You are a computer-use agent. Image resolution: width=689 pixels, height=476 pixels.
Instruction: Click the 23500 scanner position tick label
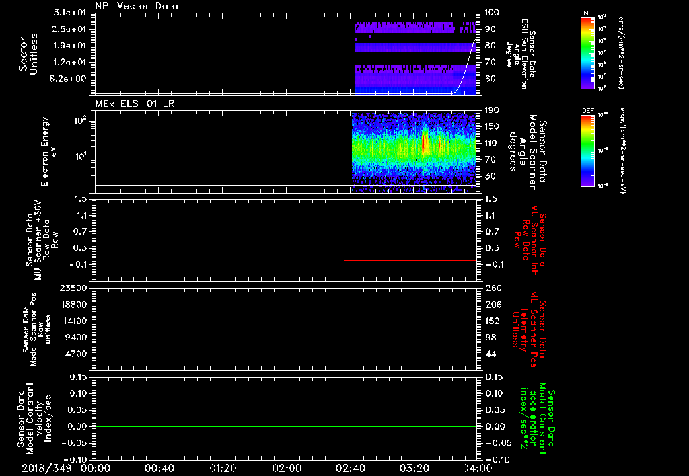click(73, 288)
